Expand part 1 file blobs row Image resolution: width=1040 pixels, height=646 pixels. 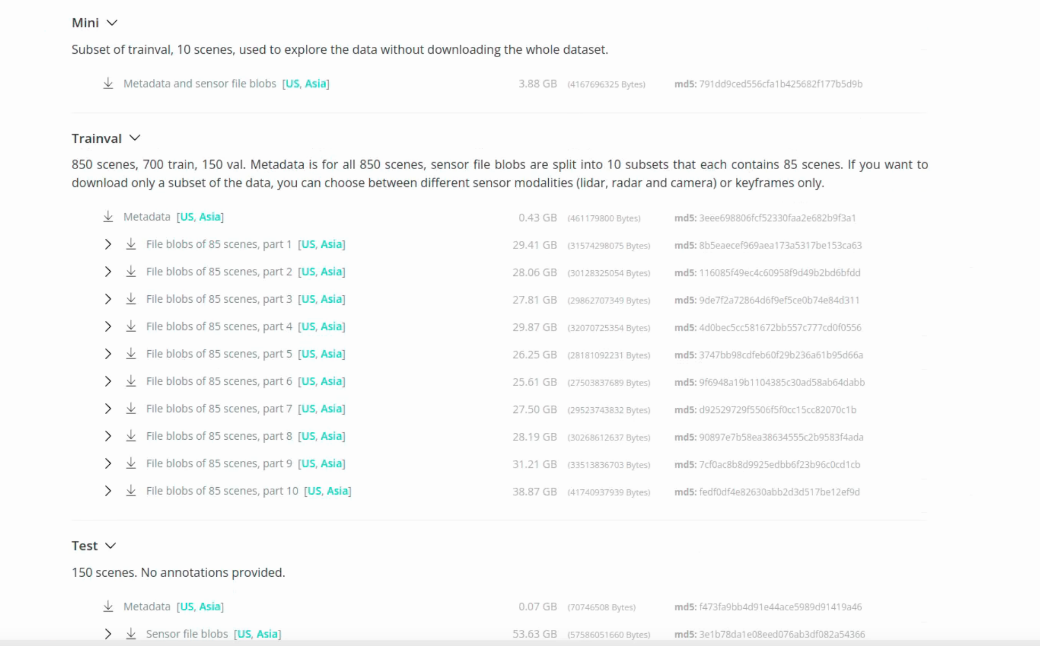tap(108, 244)
